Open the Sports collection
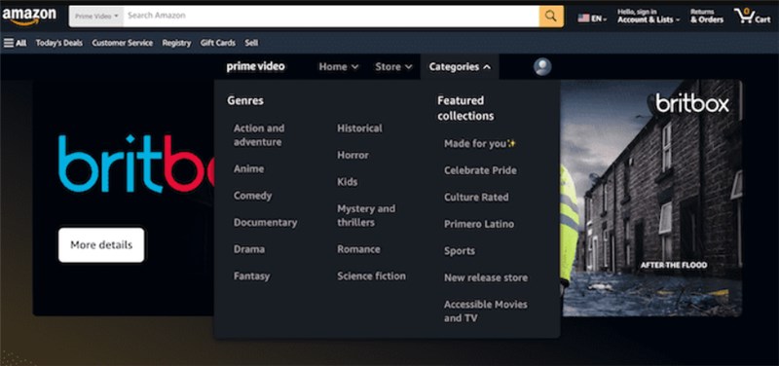 pos(459,251)
